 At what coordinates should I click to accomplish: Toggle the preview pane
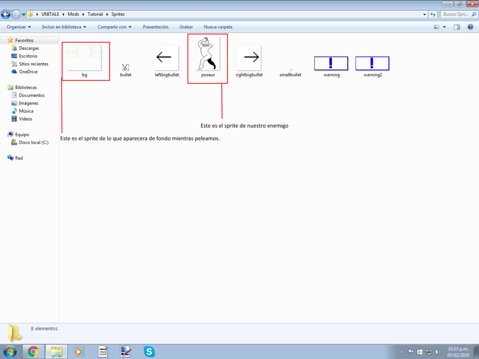(x=457, y=27)
